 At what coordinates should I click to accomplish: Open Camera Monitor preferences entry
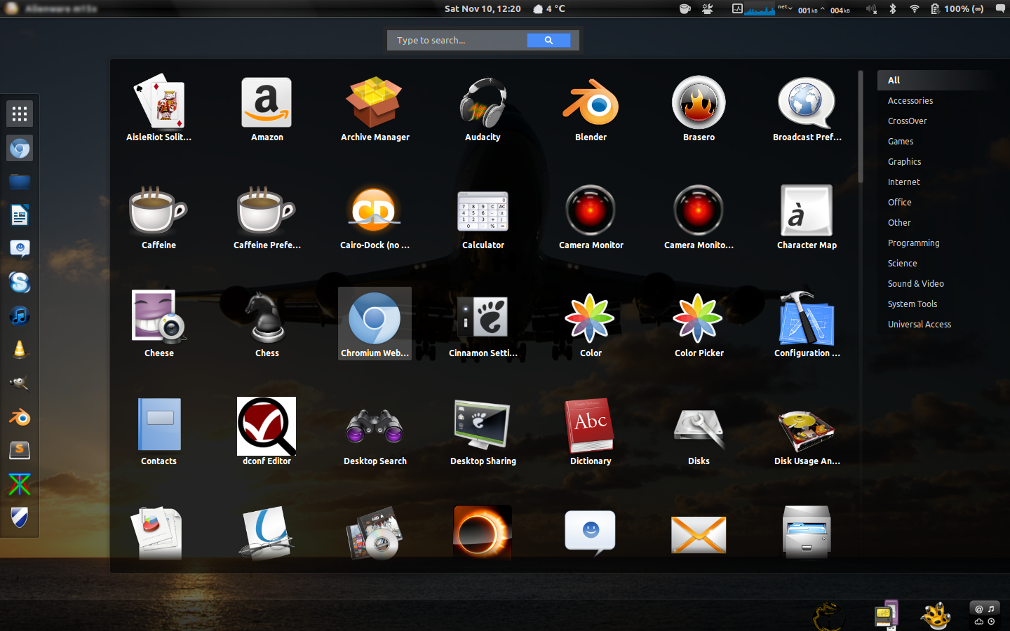pos(699,217)
